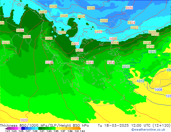Click the legend value 133

pos(49,131)
